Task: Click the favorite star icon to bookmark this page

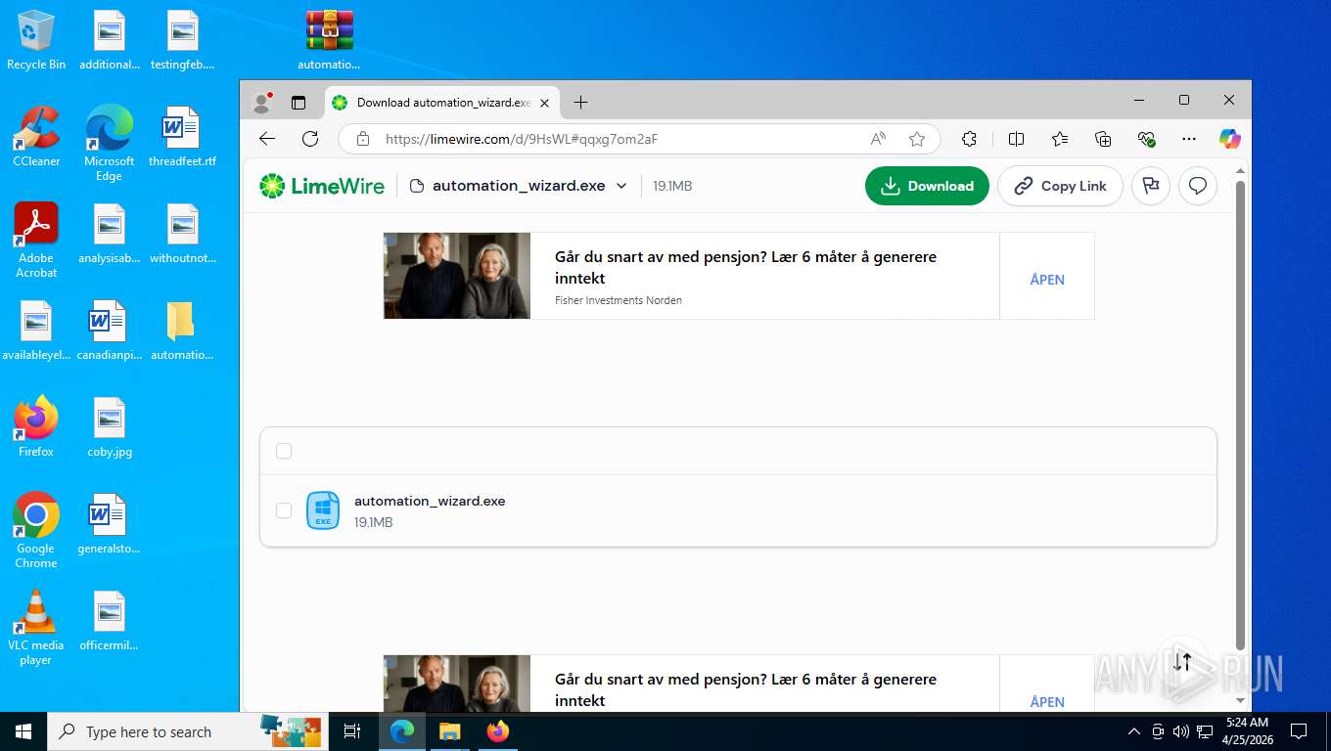Action: [x=917, y=139]
